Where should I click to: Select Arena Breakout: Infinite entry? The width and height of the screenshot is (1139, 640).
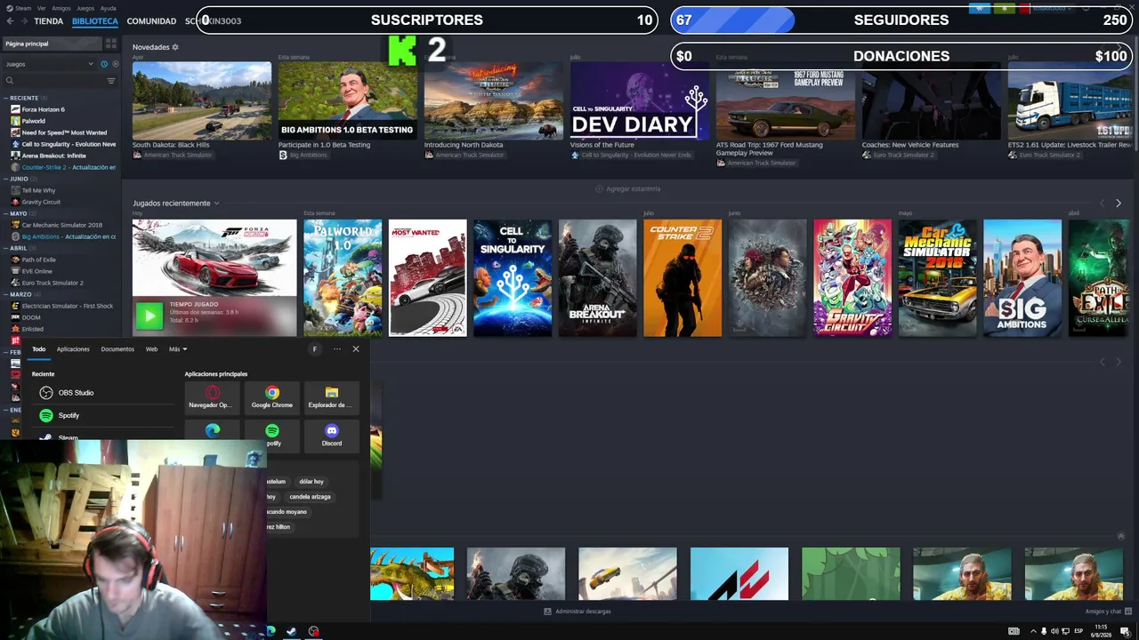tap(53, 156)
